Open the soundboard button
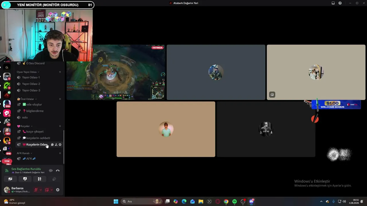Screen dimensions: 367x206 tap(54, 179)
